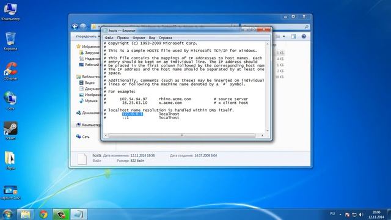Viewport: 391px width, 220px height.
Task: Select Библиотеки in Explorer sidebar
Action: [88, 76]
